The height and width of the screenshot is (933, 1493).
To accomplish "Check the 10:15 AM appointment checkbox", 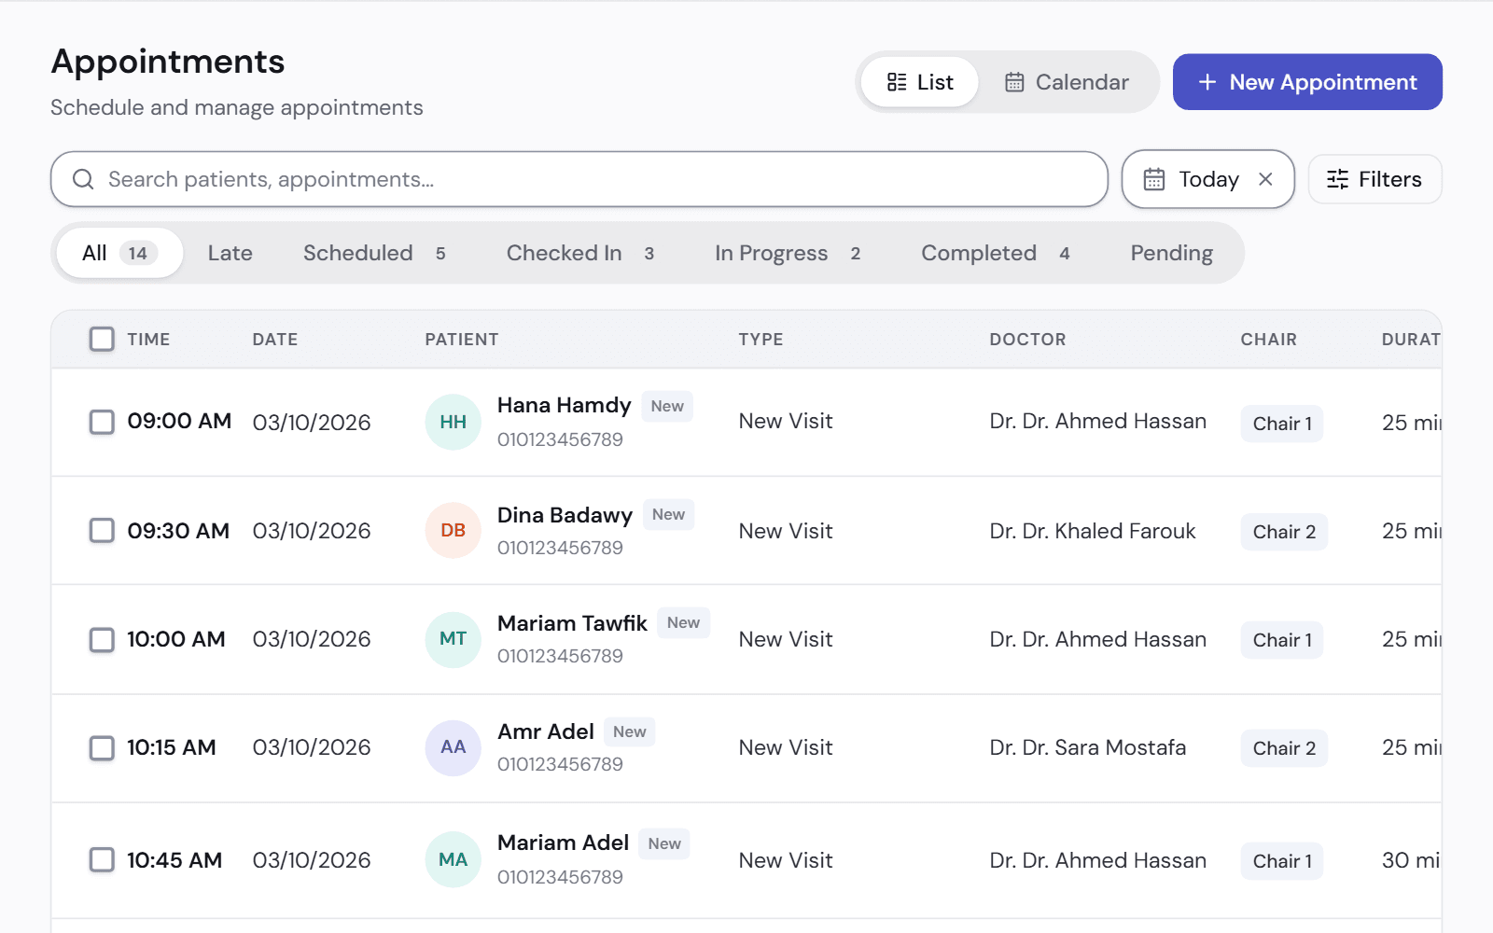I will tap(102, 747).
